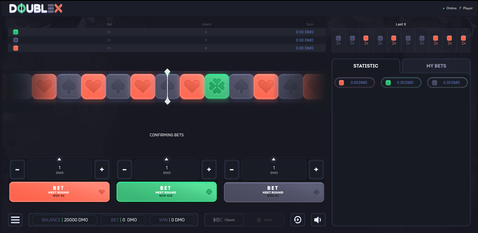Click the green row's 0% bet value
478x233 pixels.
click(x=109, y=32)
